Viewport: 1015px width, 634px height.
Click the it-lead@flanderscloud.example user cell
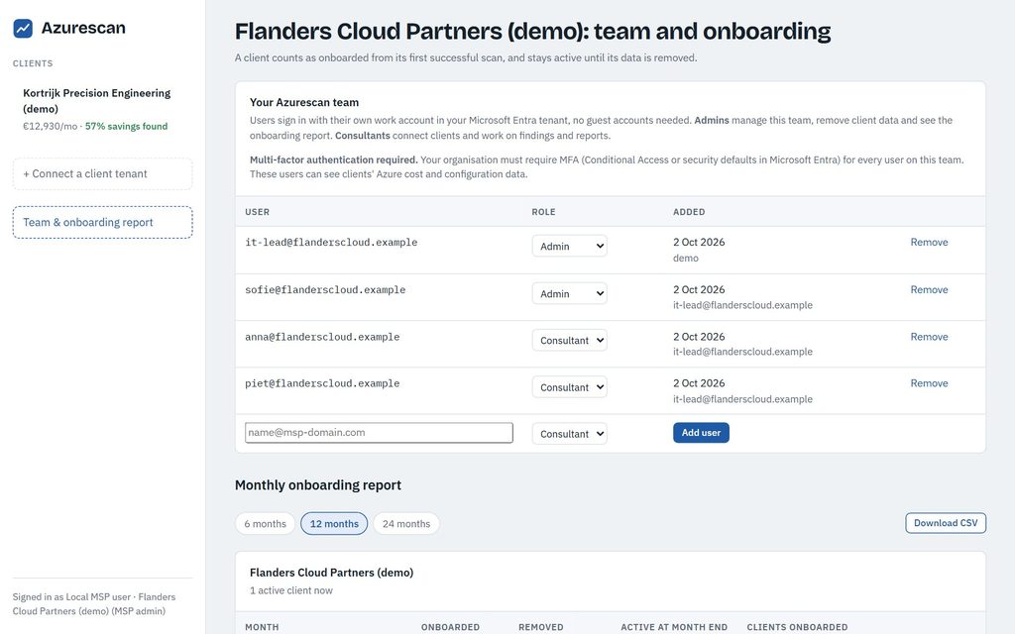[x=331, y=243]
